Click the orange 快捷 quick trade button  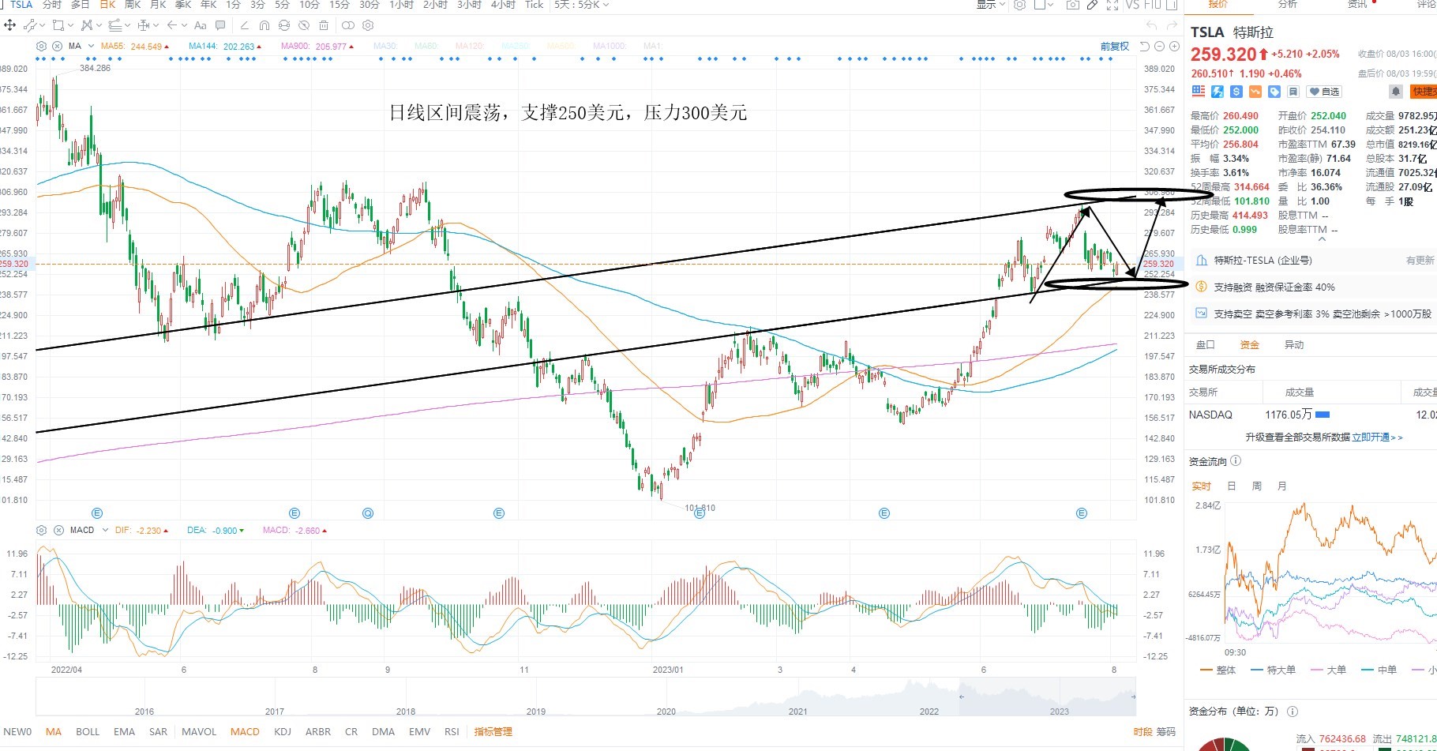click(1424, 92)
